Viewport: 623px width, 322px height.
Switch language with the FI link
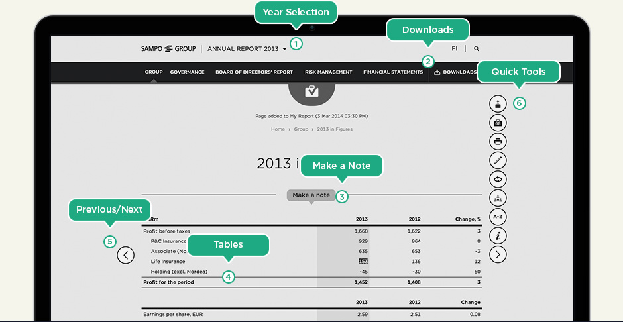455,49
